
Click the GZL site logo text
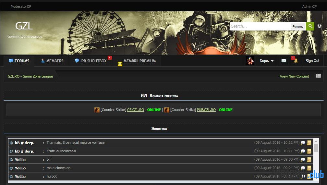[x=24, y=26]
